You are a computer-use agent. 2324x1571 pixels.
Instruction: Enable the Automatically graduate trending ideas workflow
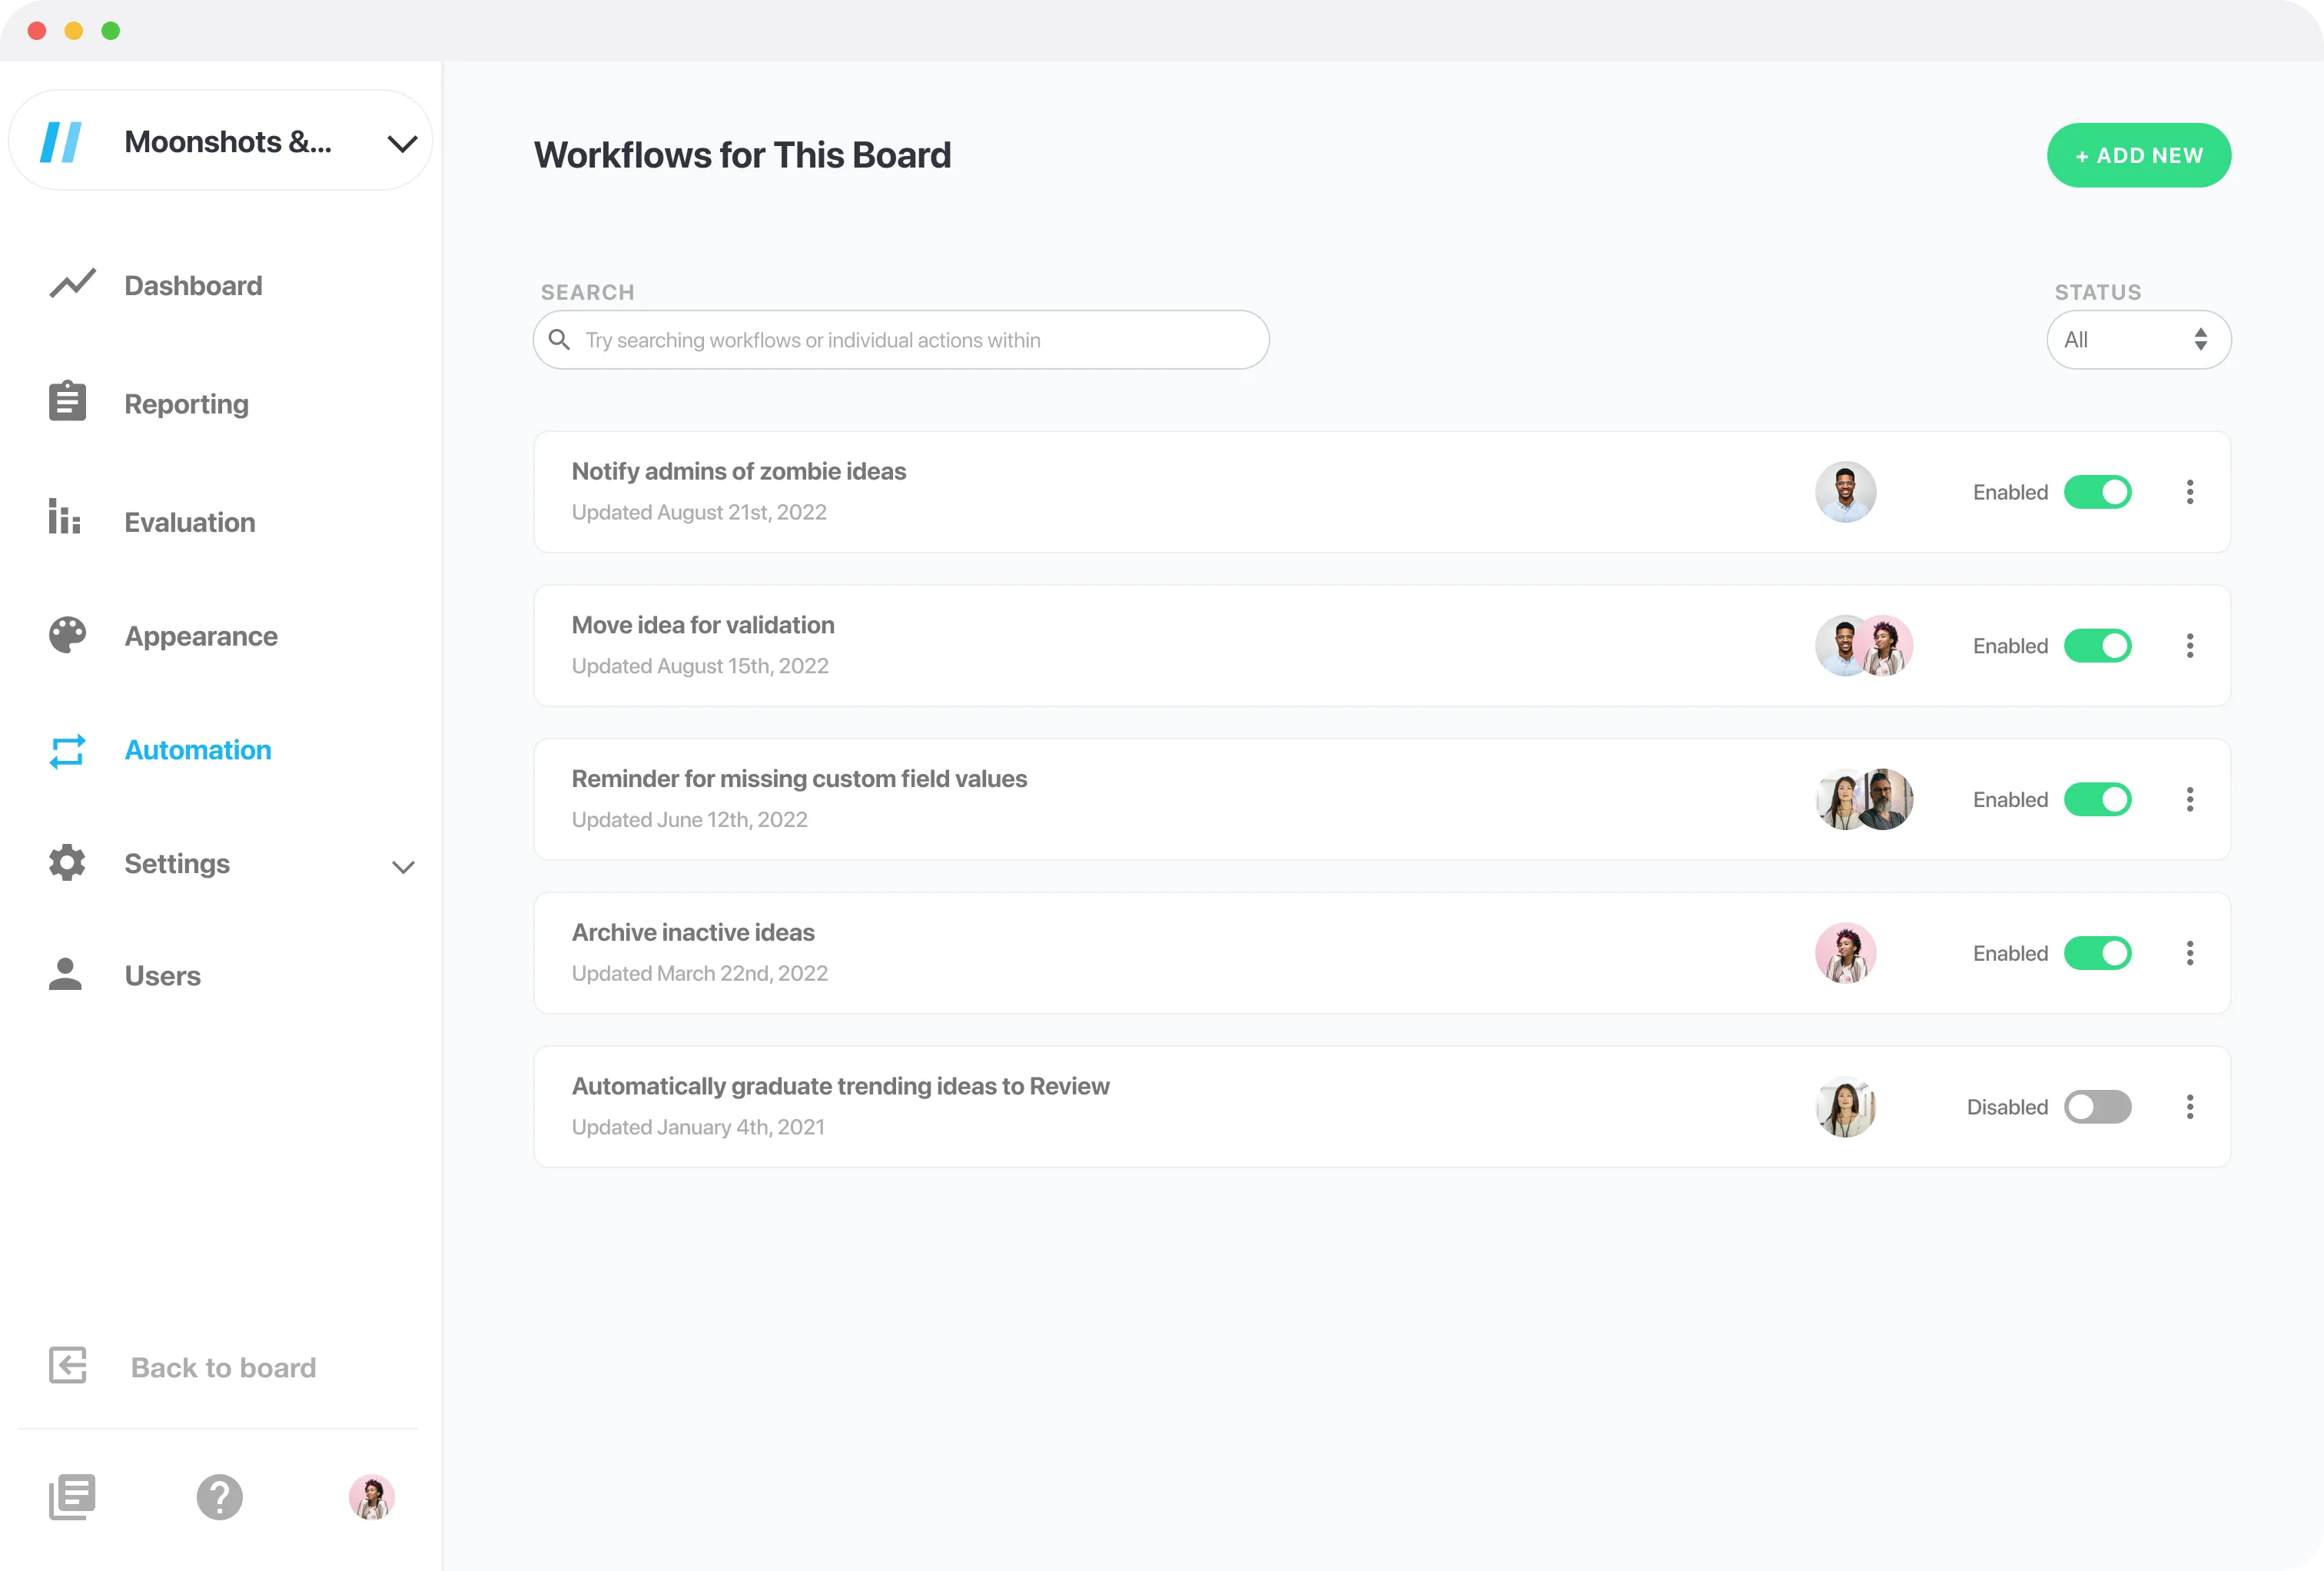tap(2100, 1107)
